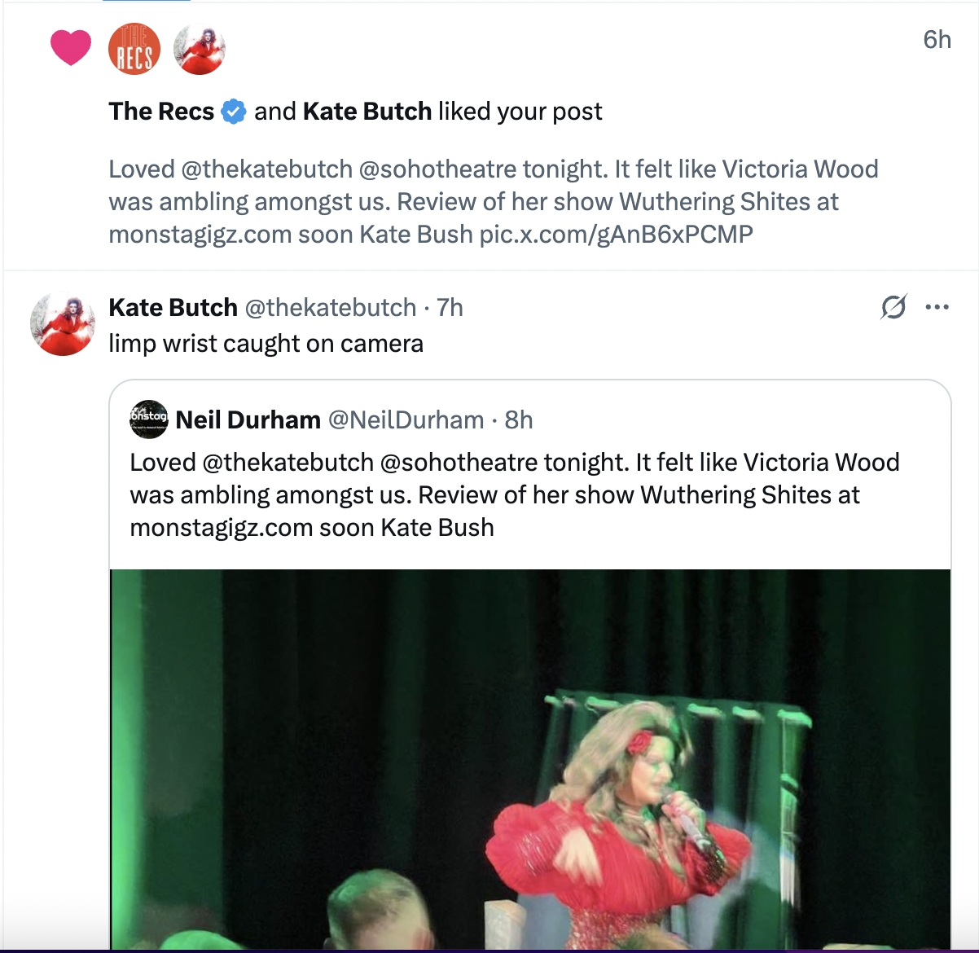Click the 7h timestamp on Kate Butch's post

point(450,307)
